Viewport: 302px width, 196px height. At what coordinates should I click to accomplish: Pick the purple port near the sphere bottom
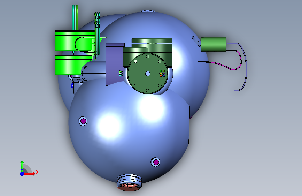point(156,162)
